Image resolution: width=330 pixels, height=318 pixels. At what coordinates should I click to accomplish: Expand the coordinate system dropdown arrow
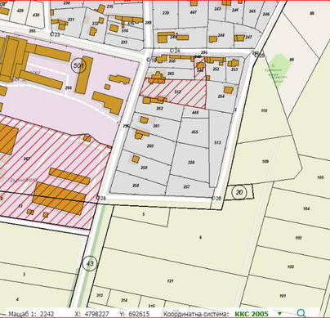[x=279, y=314]
